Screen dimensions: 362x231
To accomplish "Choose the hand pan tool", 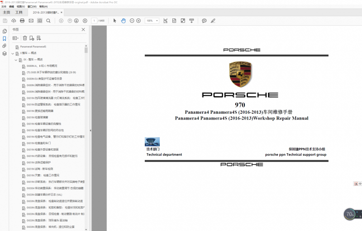I will pos(124,21).
